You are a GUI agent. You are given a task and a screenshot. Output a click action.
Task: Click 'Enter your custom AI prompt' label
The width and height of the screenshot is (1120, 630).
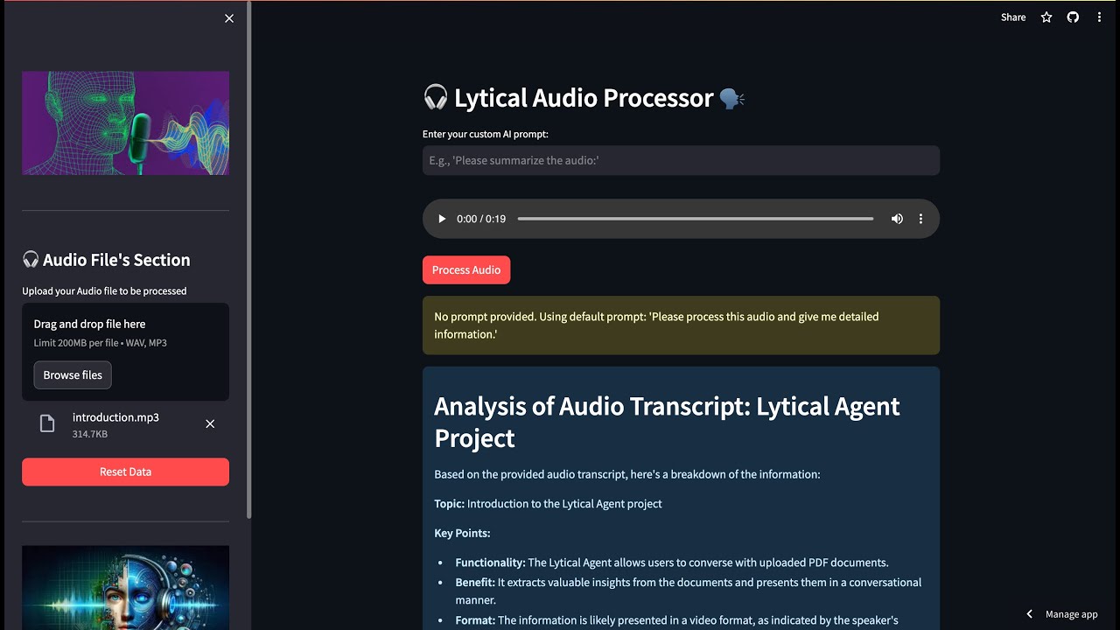coord(486,135)
